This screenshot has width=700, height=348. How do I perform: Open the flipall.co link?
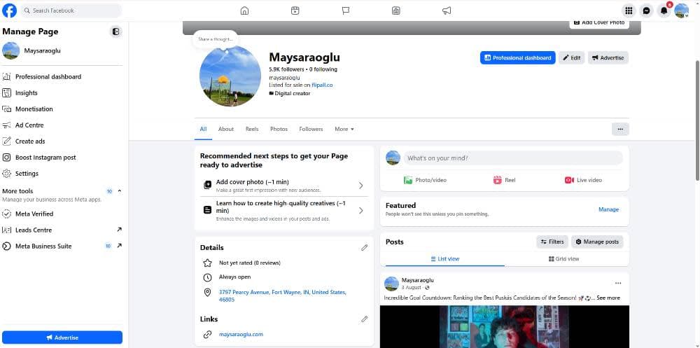pos(322,85)
